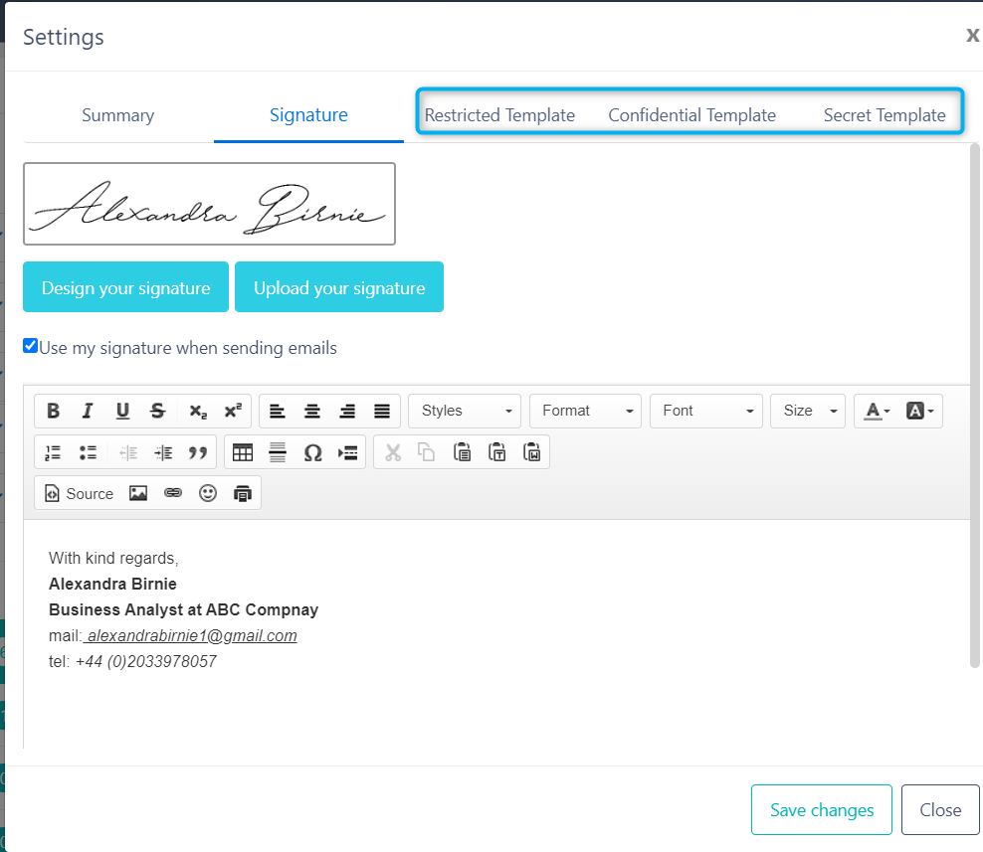Close Settings dialog with X
983x852 pixels.
(x=972, y=35)
